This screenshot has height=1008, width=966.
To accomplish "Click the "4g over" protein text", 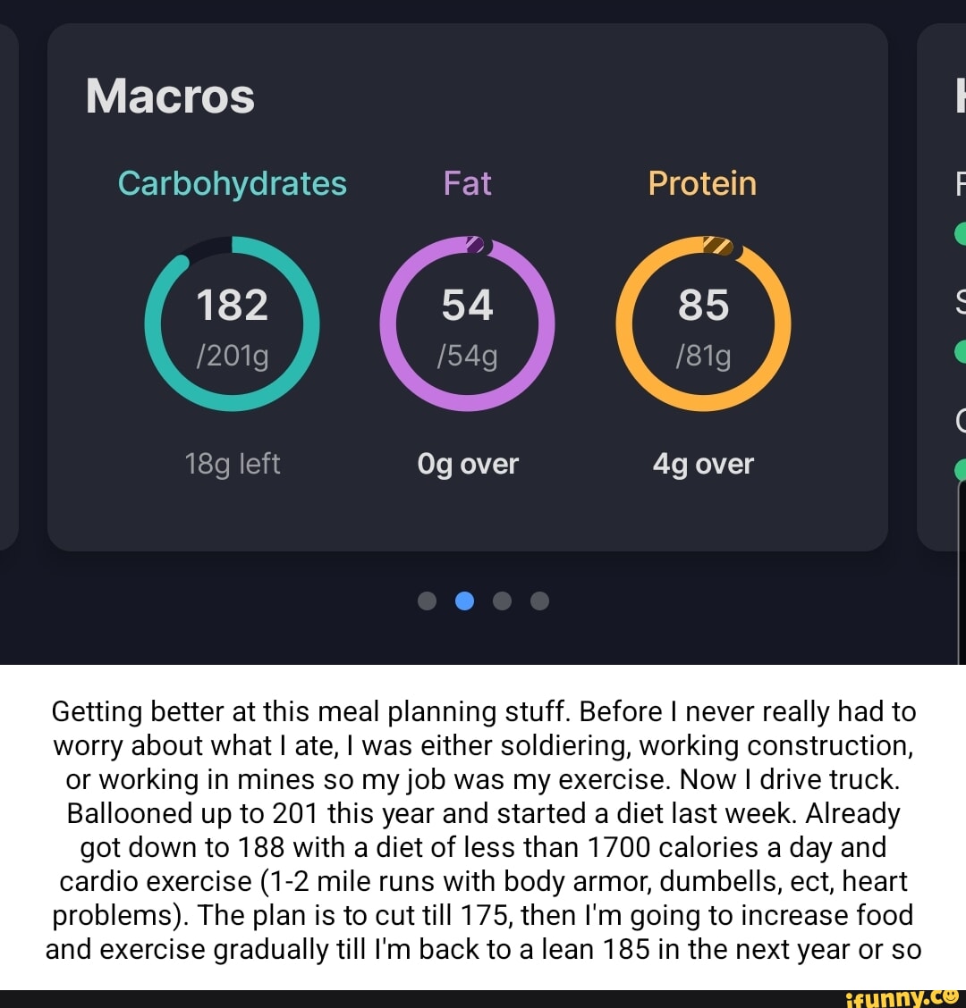I will [703, 464].
